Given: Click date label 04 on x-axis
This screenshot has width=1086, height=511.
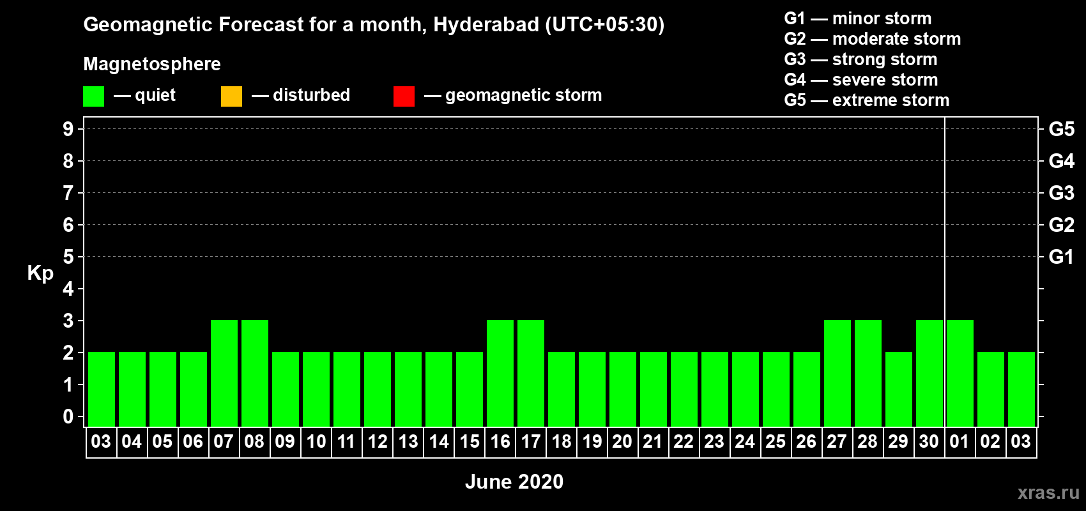Looking at the screenshot, I should click(132, 442).
